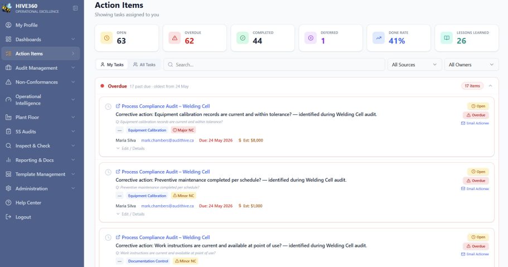Click Open status badge on equipment calibration task
The height and width of the screenshot is (267, 508).
point(478,106)
